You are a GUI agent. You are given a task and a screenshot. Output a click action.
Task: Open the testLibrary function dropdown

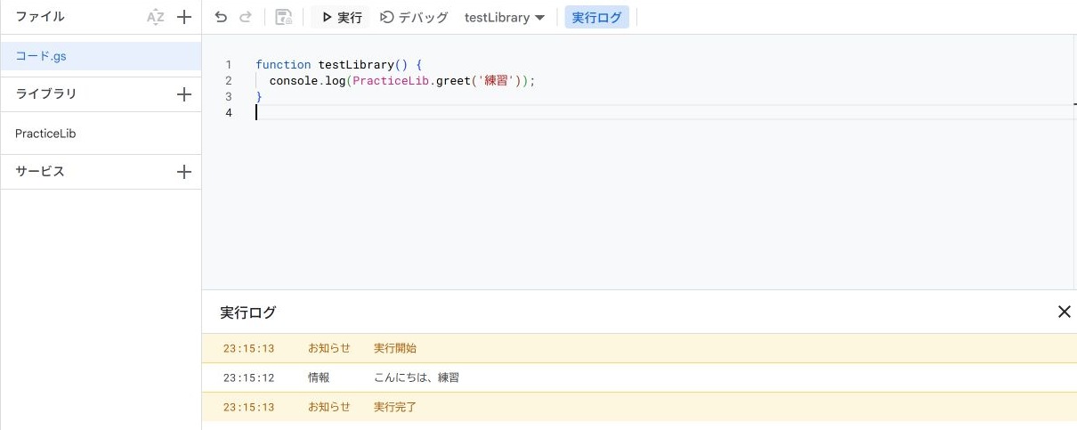(505, 17)
